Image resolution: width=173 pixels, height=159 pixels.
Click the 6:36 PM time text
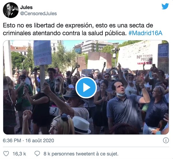(12, 140)
